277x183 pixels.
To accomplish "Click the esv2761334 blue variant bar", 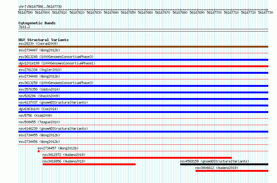I will (x=143, y=73).
